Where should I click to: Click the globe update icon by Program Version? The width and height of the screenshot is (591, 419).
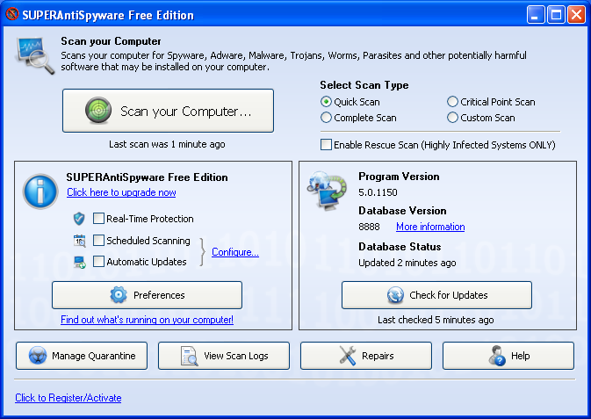pos(327,191)
